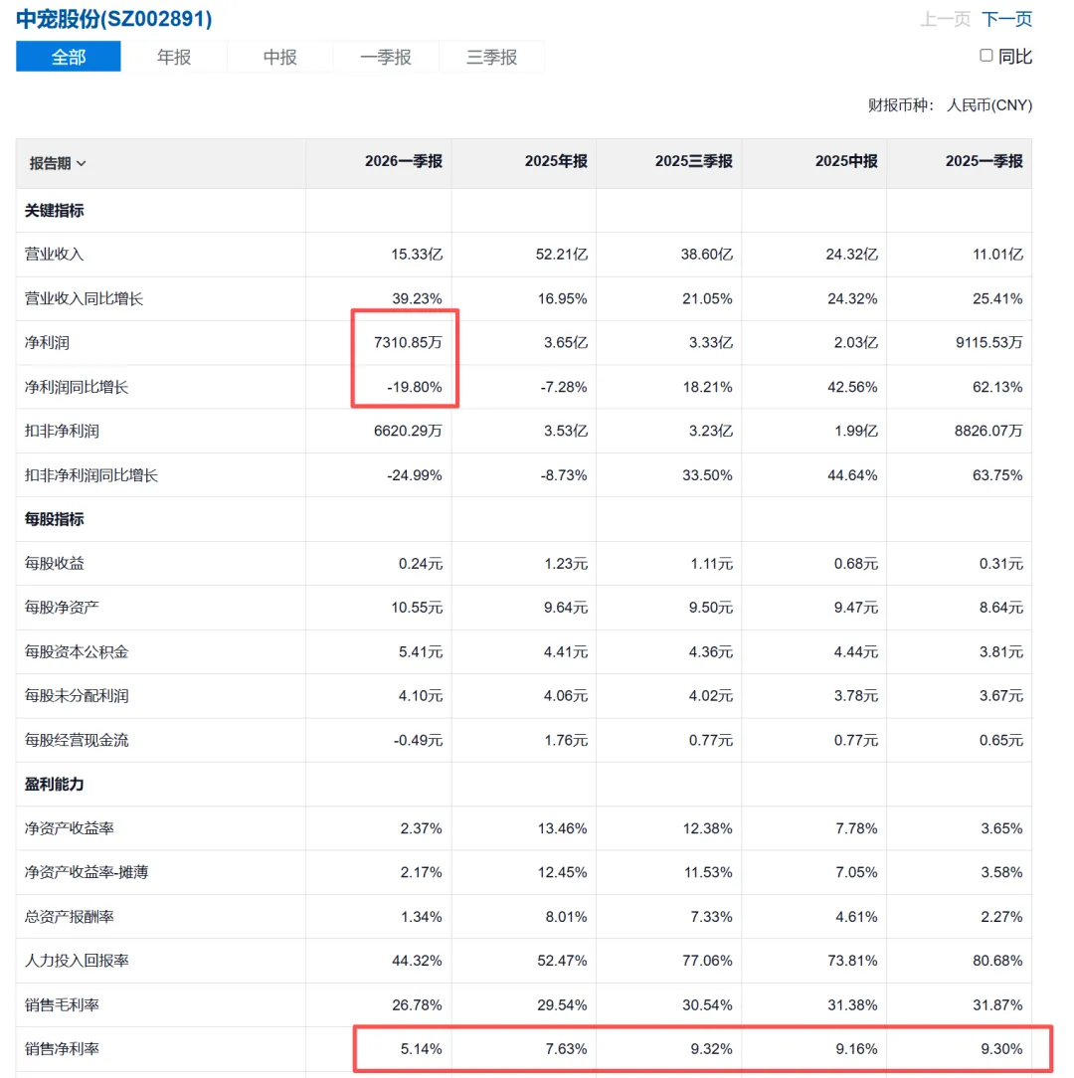Click the 净资产收益率 row label
1074x1078 pixels.
[x=69, y=828]
